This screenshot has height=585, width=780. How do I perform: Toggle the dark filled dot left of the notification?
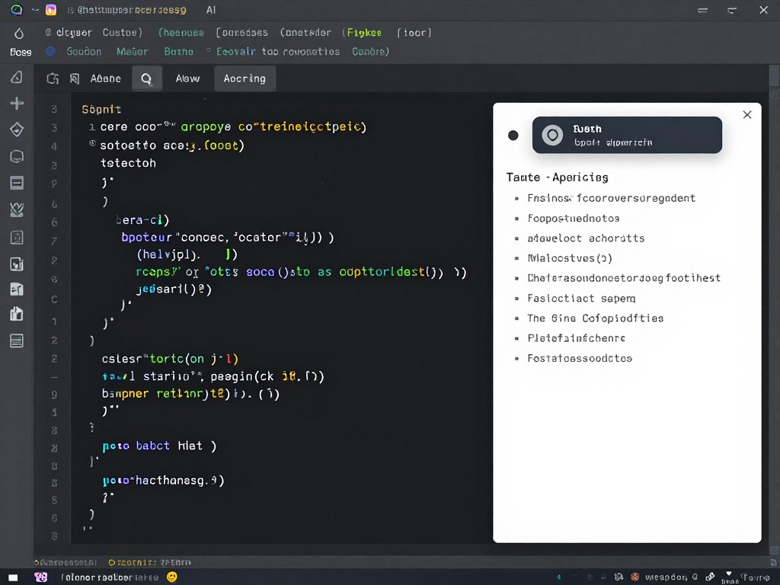pyautogui.click(x=513, y=135)
